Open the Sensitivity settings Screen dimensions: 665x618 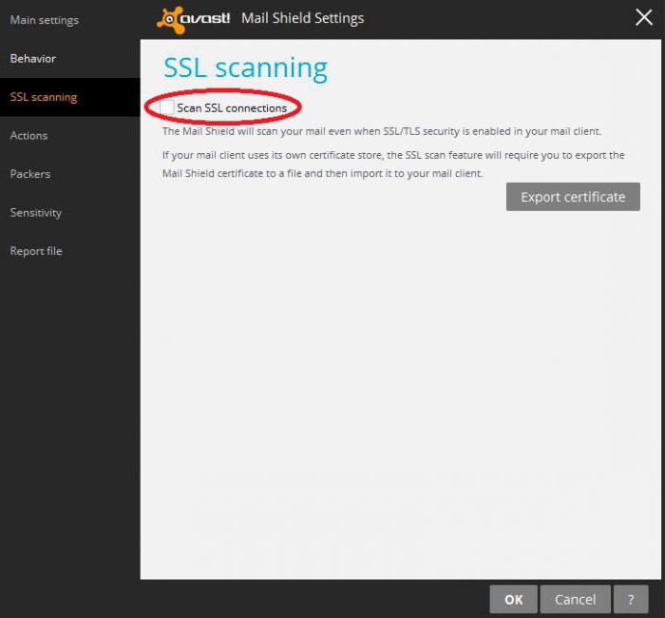[x=36, y=213]
